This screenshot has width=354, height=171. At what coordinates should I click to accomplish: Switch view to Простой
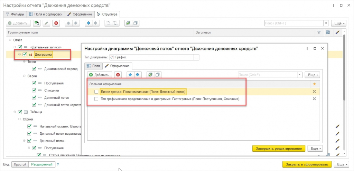click(x=20, y=164)
